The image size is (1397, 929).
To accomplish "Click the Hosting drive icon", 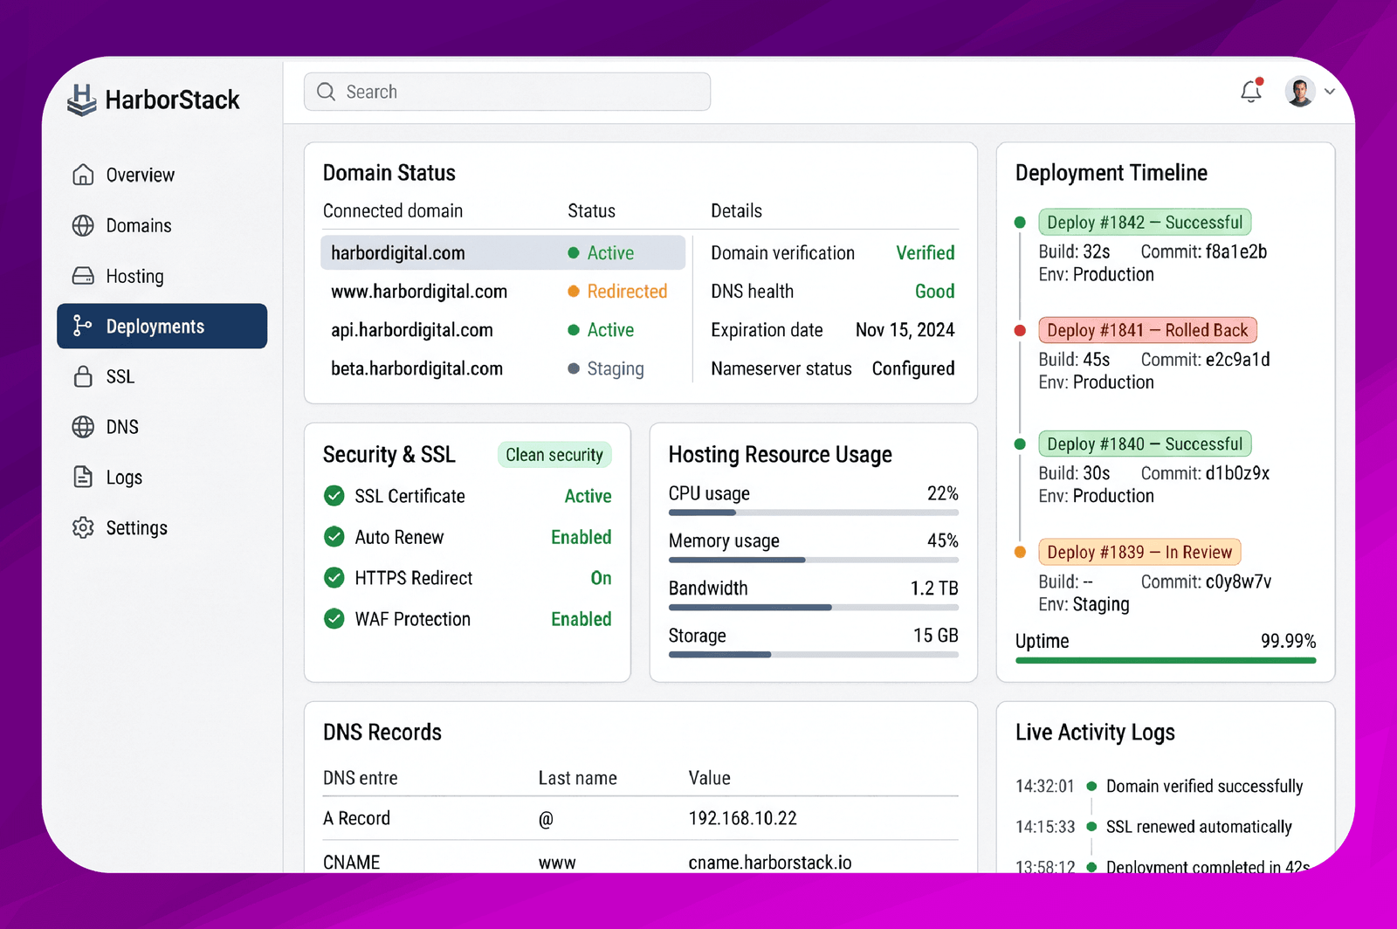I will [x=83, y=276].
